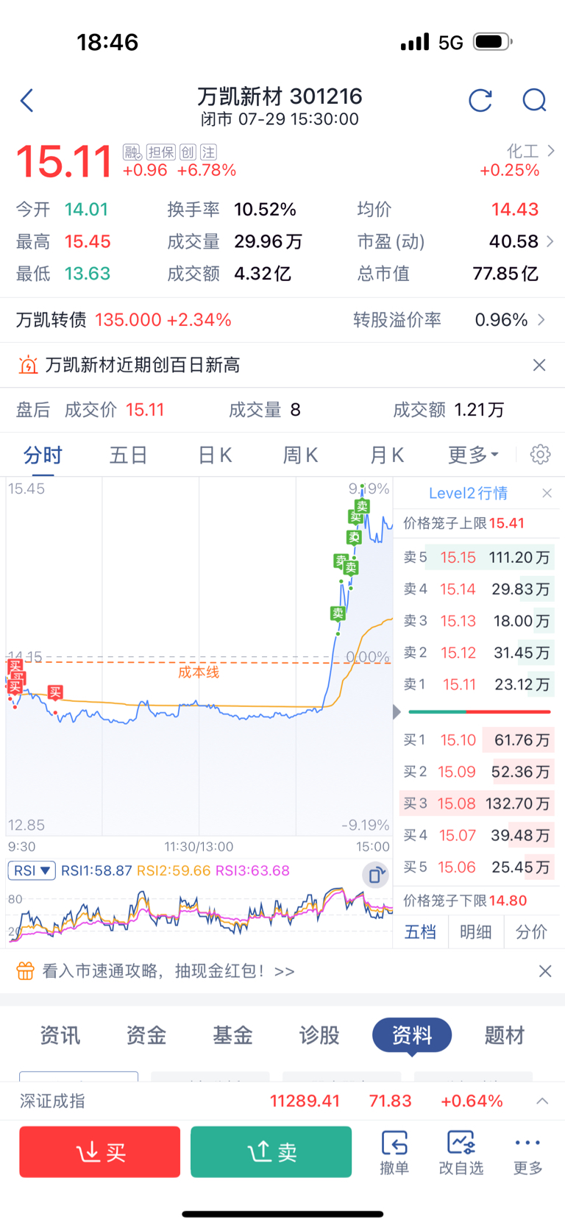This screenshot has height=1228, width=565.
Task: Switch to the 周K chart tab
Action: click(x=300, y=455)
